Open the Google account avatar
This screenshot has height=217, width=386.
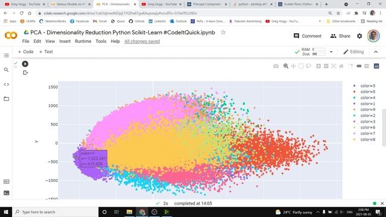pos(373,36)
